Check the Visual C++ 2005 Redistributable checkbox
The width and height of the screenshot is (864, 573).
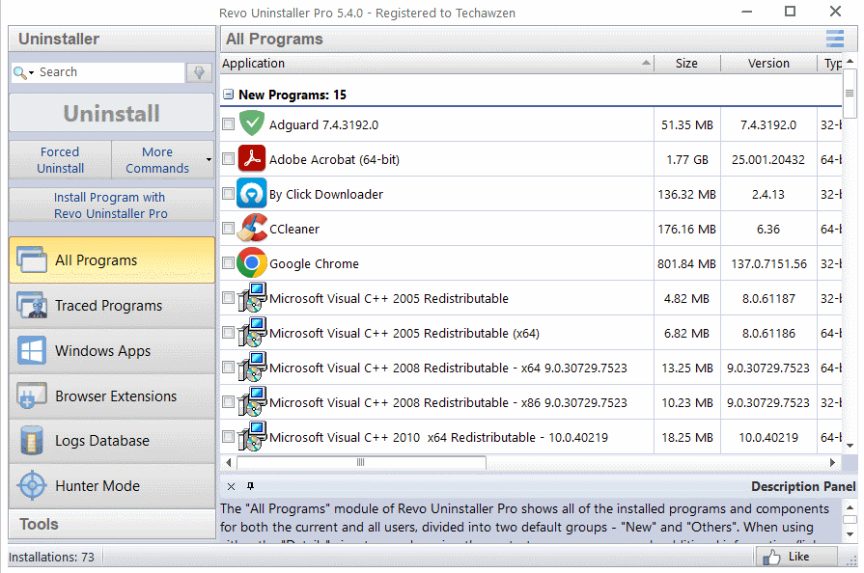[228, 298]
